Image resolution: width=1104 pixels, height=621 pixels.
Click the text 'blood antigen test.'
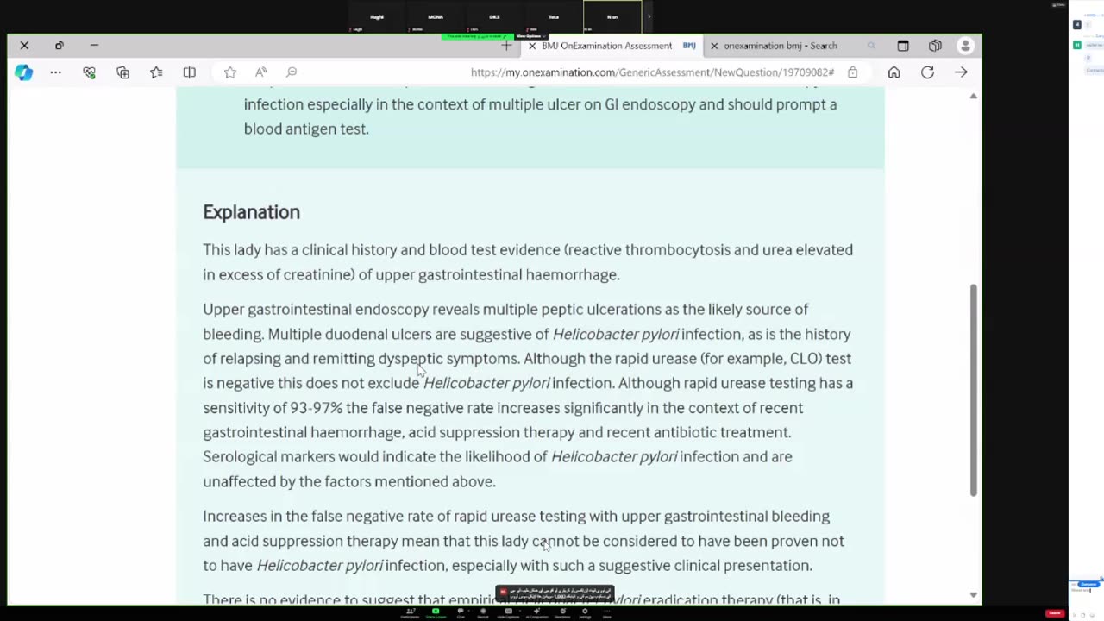point(306,129)
